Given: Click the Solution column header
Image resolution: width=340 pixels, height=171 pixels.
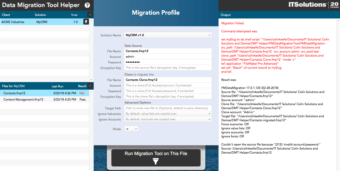Looking at the screenshot, I should point(40,15).
